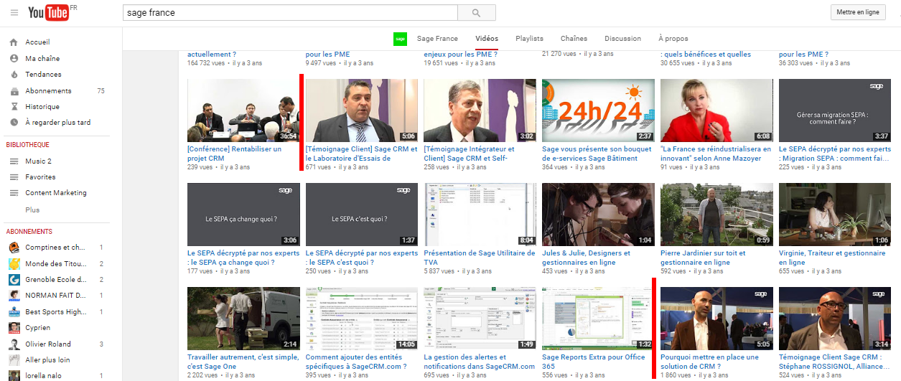Open the Tendances sidebar label

click(x=43, y=75)
